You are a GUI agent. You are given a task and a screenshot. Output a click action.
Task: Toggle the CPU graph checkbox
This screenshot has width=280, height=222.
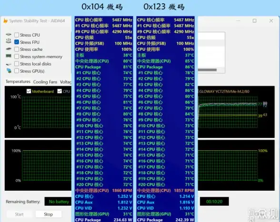tap(60, 91)
